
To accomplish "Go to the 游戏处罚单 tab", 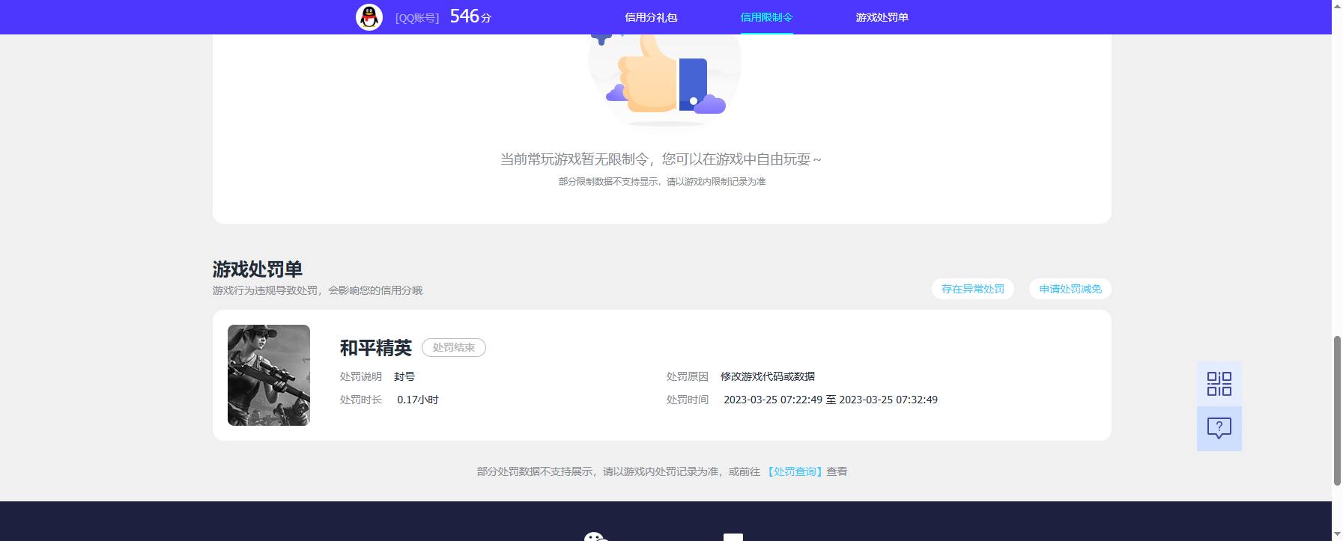I will (x=882, y=17).
